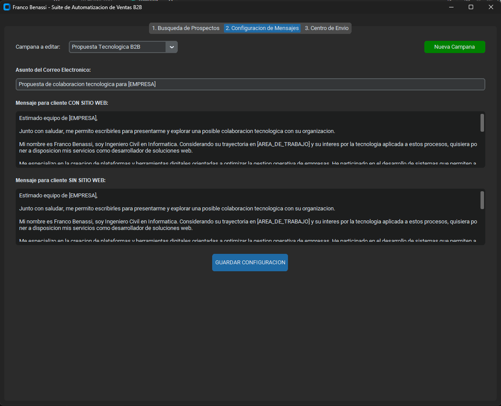Screen dimensions: 501x406
Task: Switch to Busqueda de Prospectos tab
Action: pyautogui.click(x=186, y=28)
